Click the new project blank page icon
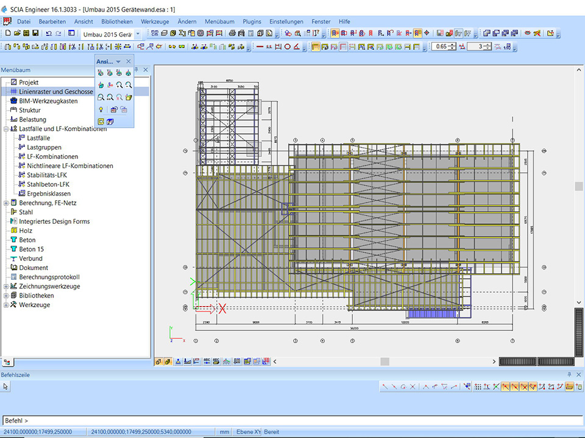The width and height of the screenshot is (585, 438). point(9,33)
